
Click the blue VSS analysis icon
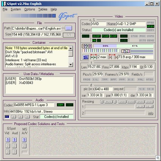86,57
